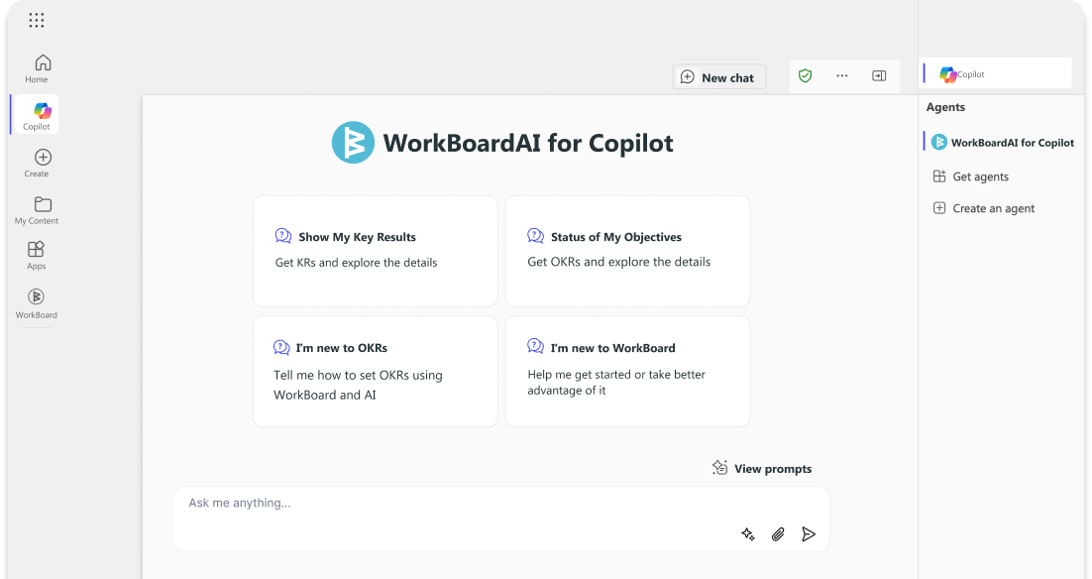This screenshot has height=579, width=1092.
Task: Start a New chat
Action: [x=719, y=77]
